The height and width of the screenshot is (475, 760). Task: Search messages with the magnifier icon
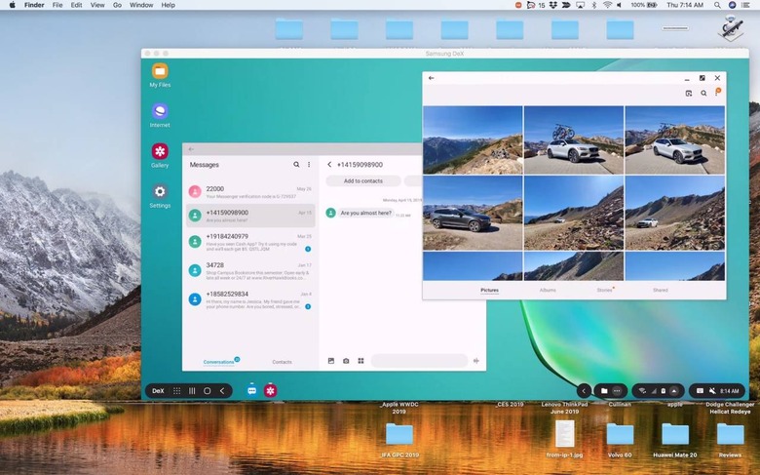tap(297, 165)
